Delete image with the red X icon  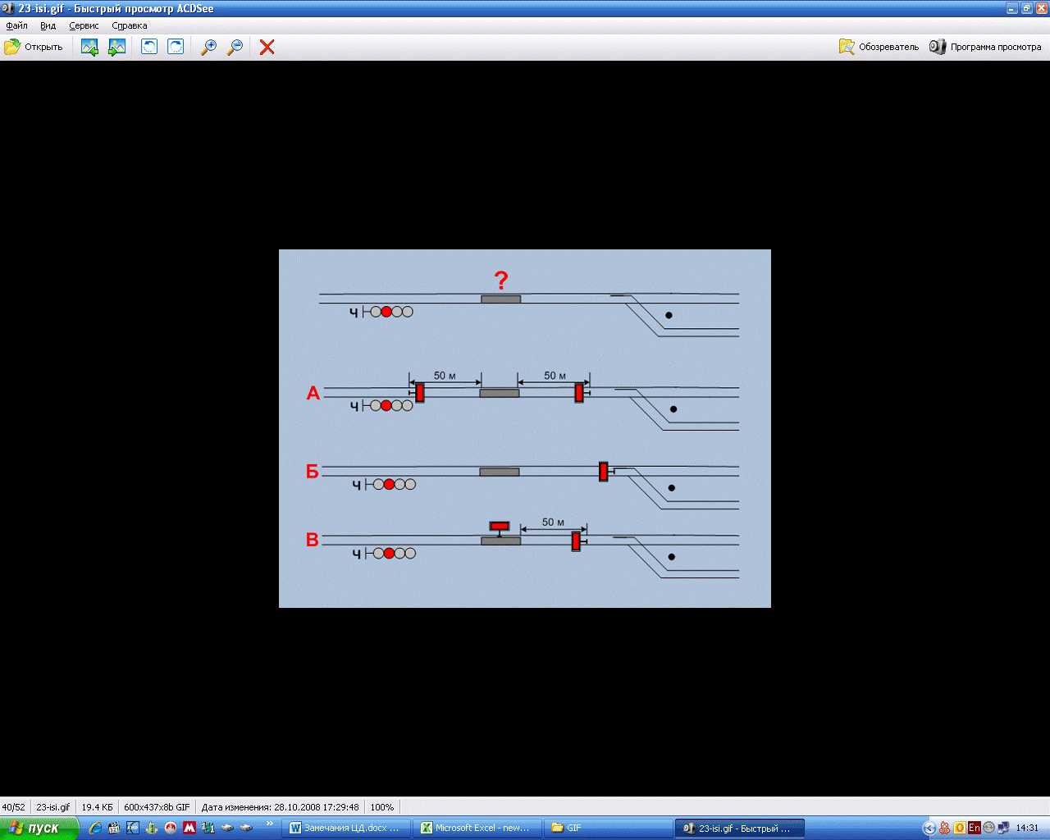[267, 47]
